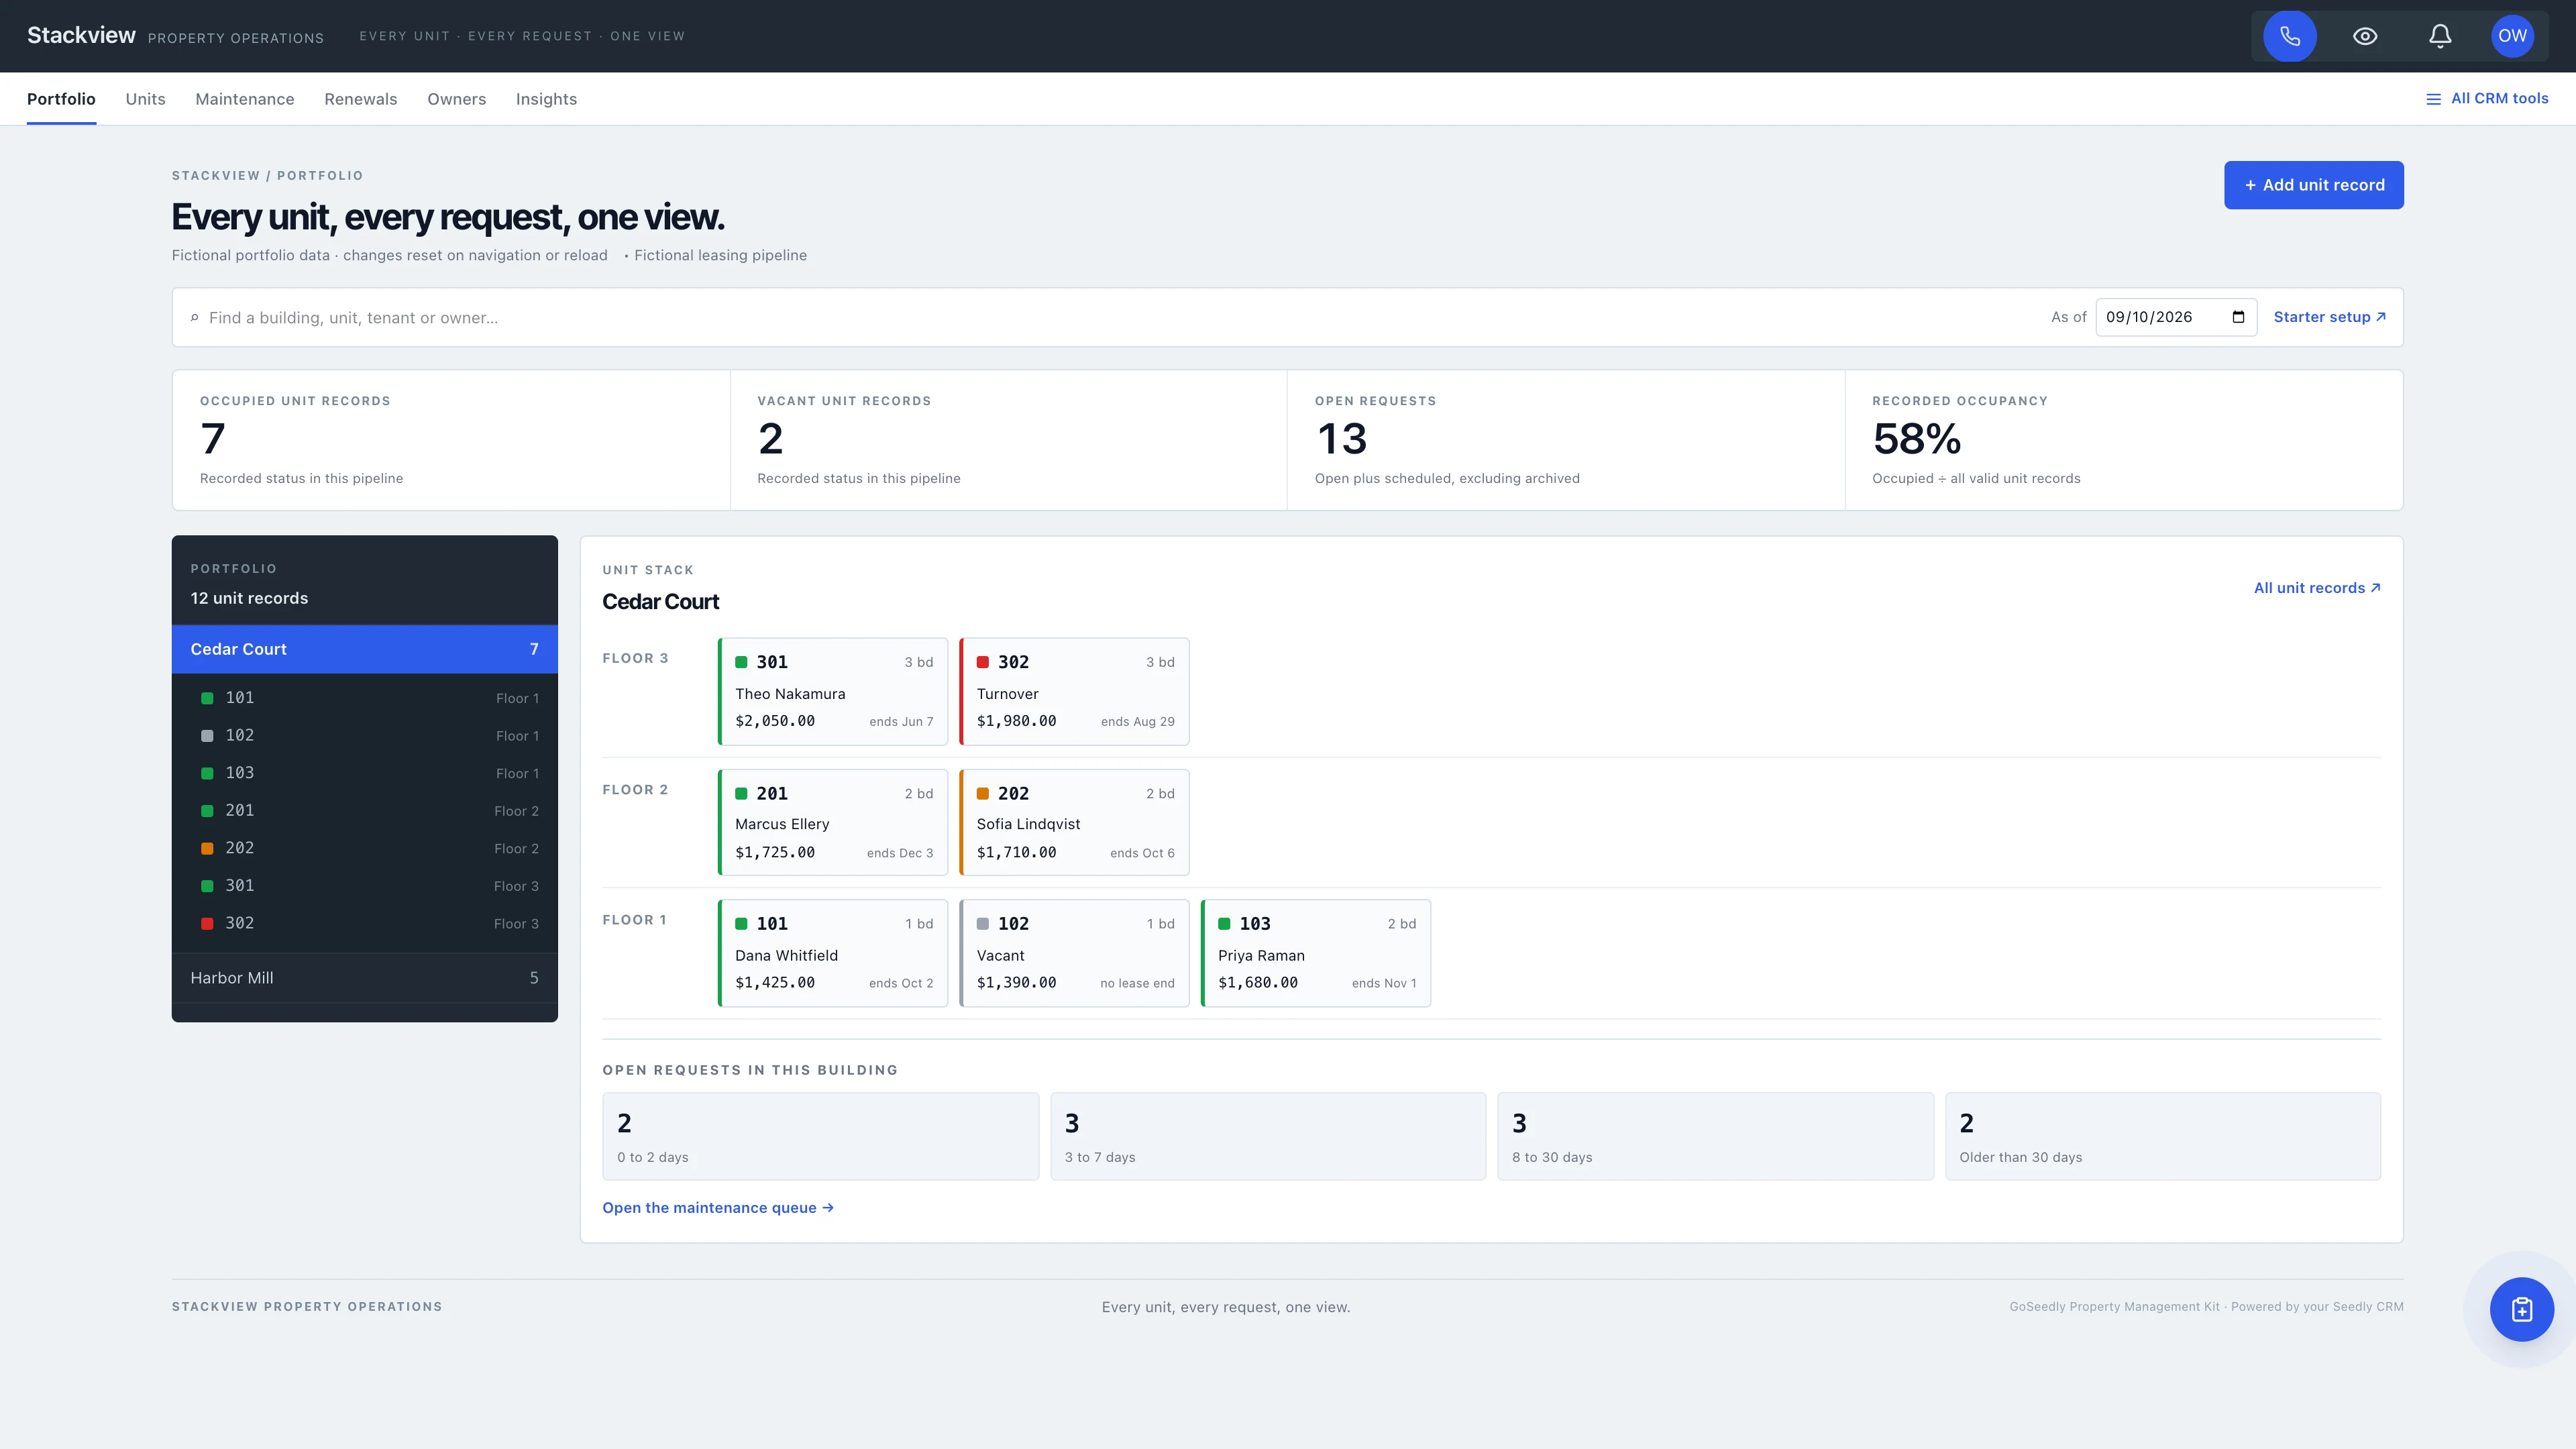Go to the Owners tab
The width and height of the screenshot is (2576, 1449).
[457, 99]
